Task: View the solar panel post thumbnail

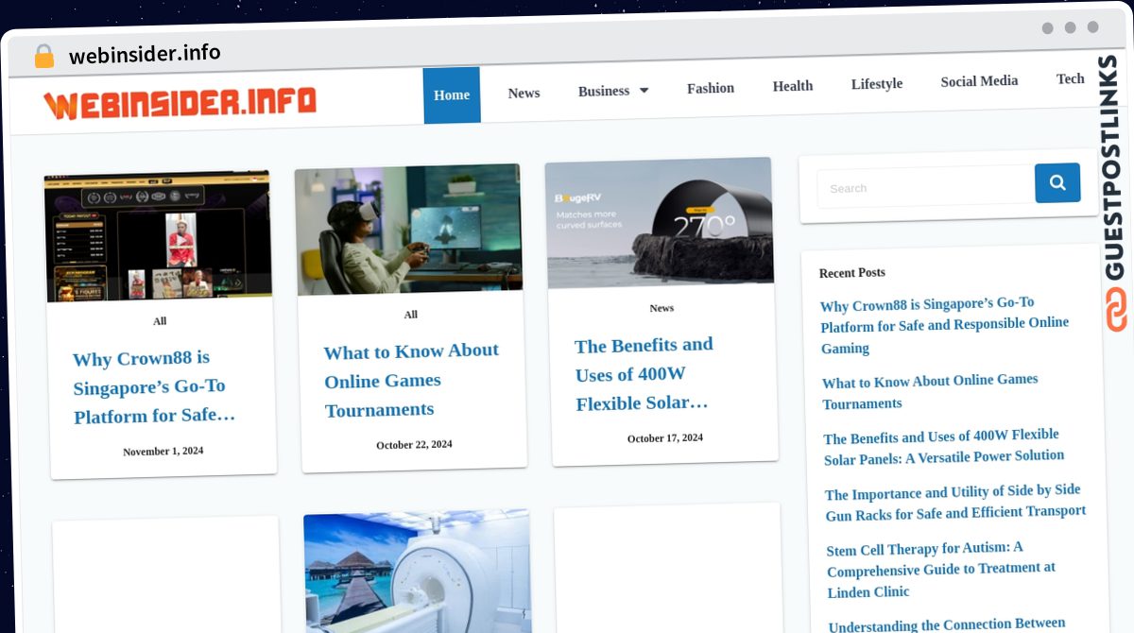Action: click(659, 223)
